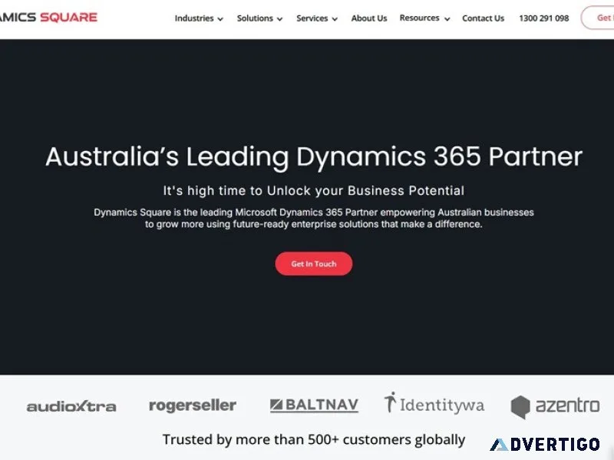The height and width of the screenshot is (460, 614).
Task: Select the Australia's Leading Dynamics 365 Partner heading
Action: pyautogui.click(x=314, y=157)
